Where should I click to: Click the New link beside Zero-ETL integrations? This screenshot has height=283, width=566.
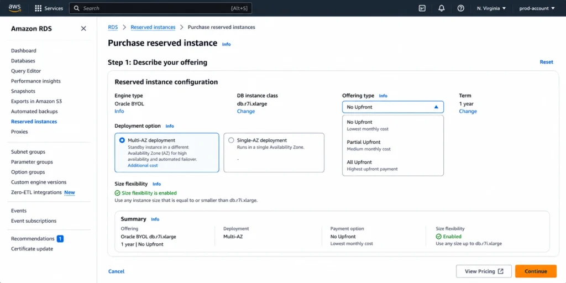click(x=70, y=192)
